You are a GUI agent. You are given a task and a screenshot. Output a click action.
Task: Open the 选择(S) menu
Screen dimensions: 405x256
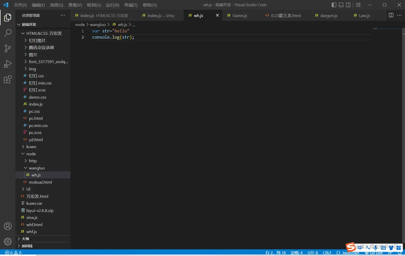coord(57,5)
